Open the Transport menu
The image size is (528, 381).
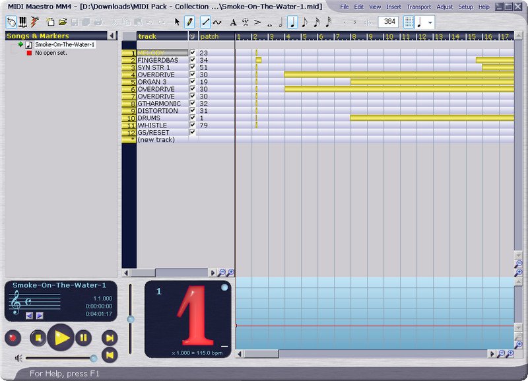coord(418,7)
